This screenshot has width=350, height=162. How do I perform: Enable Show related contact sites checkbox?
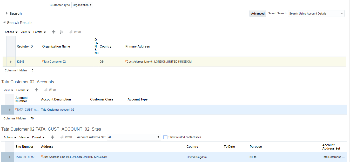[165, 137]
